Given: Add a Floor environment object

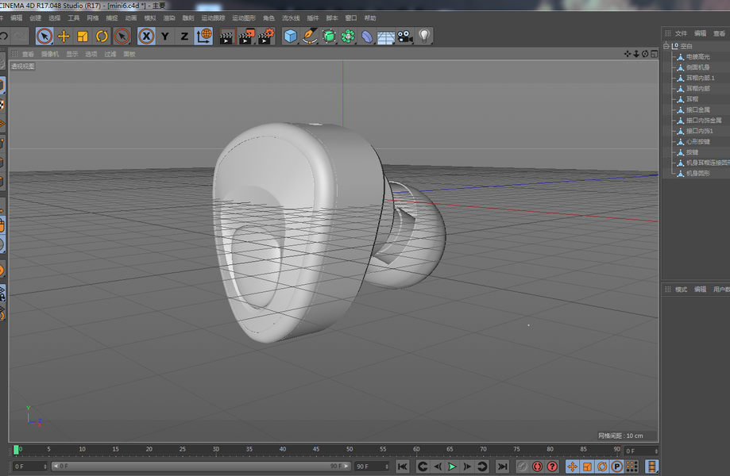Looking at the screenshot, I should (386, 36).
